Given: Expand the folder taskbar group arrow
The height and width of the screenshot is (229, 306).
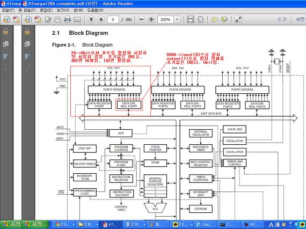Looking at the screenshot, I should click(x=97, y=225).
